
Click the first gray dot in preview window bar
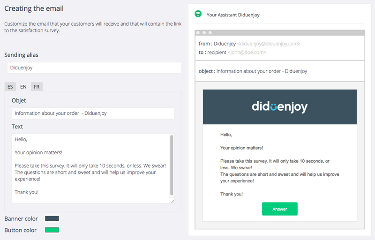click(198, 33)
